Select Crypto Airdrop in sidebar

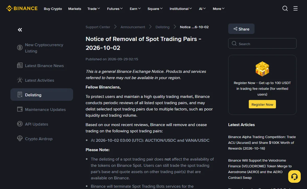tap(42, 139)
